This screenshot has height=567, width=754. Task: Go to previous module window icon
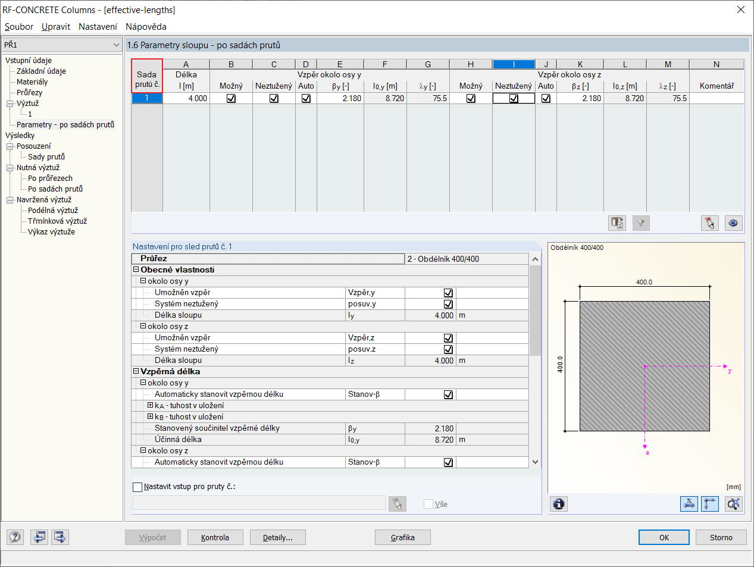tap(39, 537)
